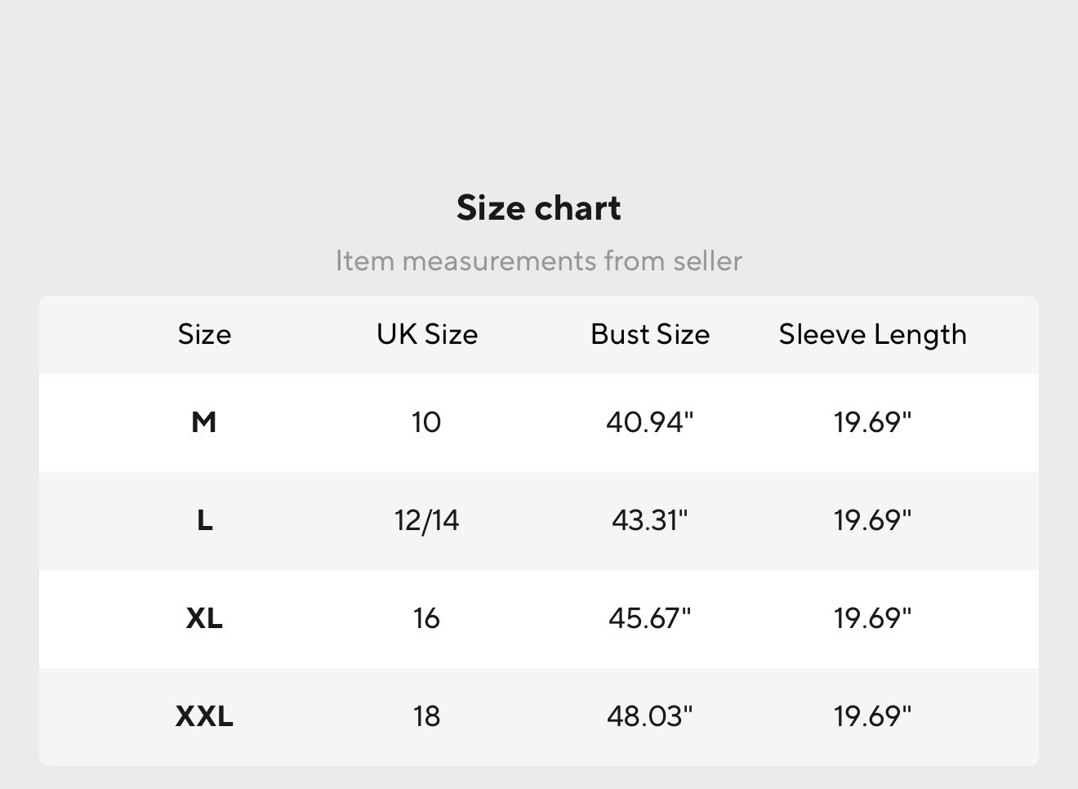Viewport: 1078px width, 789px height.
Task: Select the Size column header
Action: pyautogui.click(x=204, y=334)
